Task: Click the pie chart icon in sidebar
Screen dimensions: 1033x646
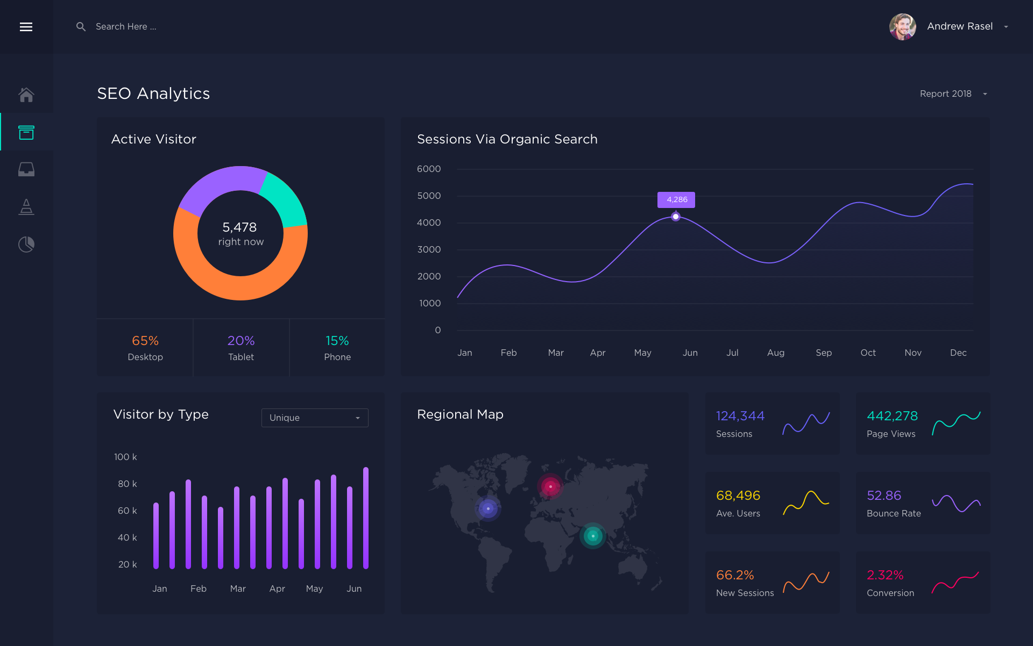Action: (x=26, y=243)
